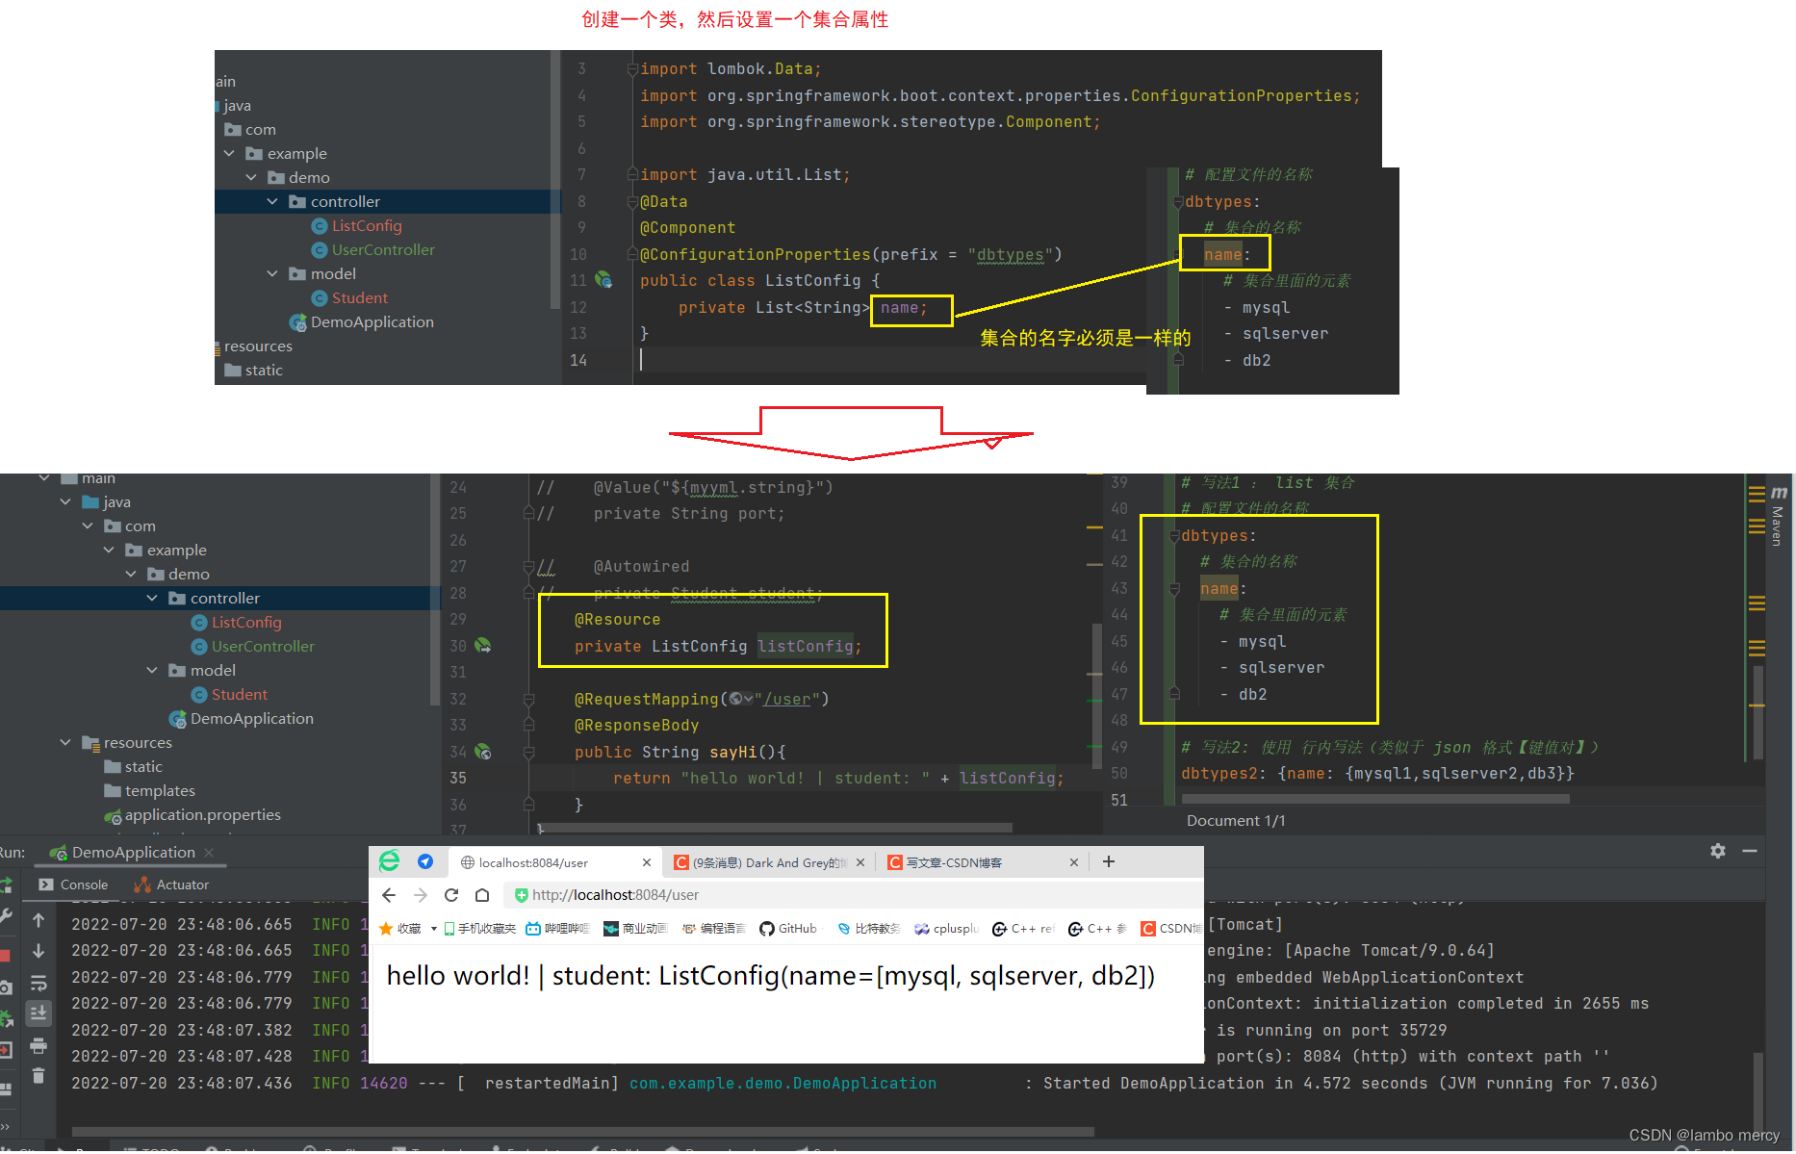1796x1154 pixels.
Task: Click the green browser logo icon
Action: 390,861
